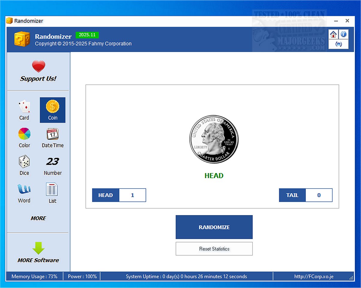Click the home icon in header
The height and width of the screenshot is (288, 361).
[333, 34]
